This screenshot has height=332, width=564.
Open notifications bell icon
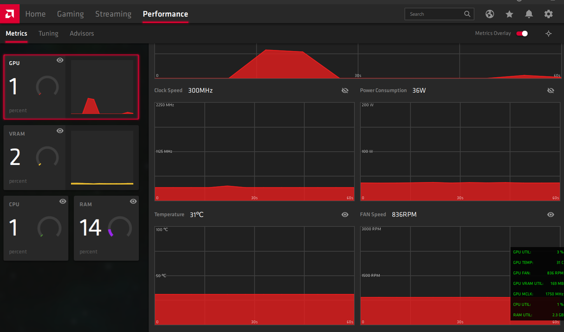pyautogui.click(x=529, y=14)
